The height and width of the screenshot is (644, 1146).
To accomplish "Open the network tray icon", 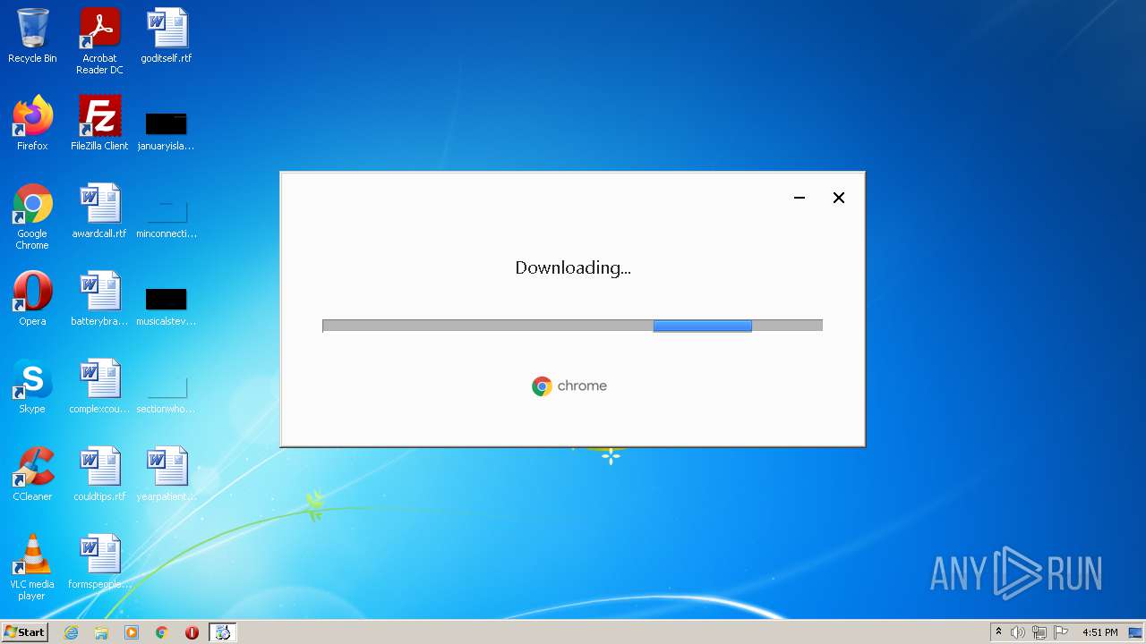I will point(1039,632).
